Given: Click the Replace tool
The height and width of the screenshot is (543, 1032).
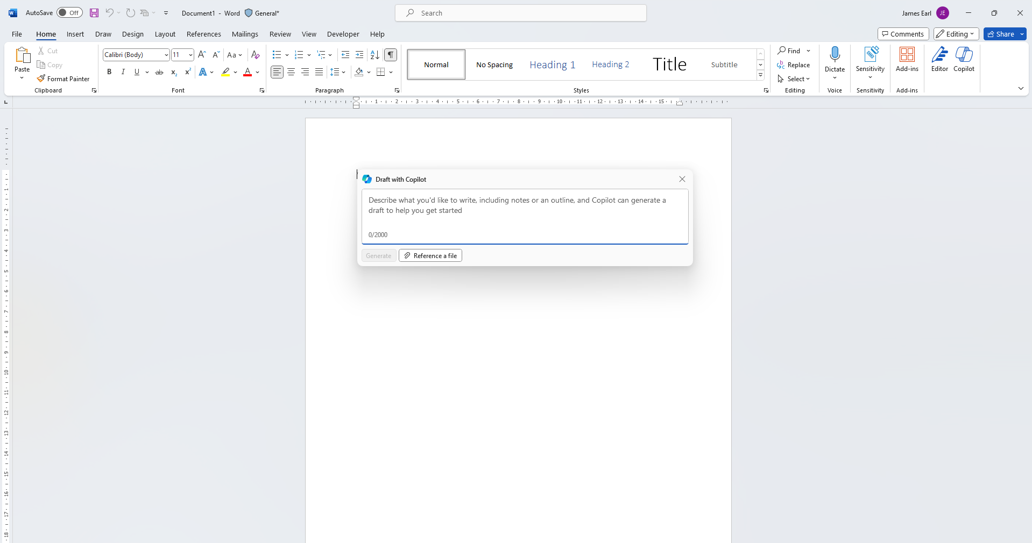Looking at the screenshot, I should click(x=794, y=65).
